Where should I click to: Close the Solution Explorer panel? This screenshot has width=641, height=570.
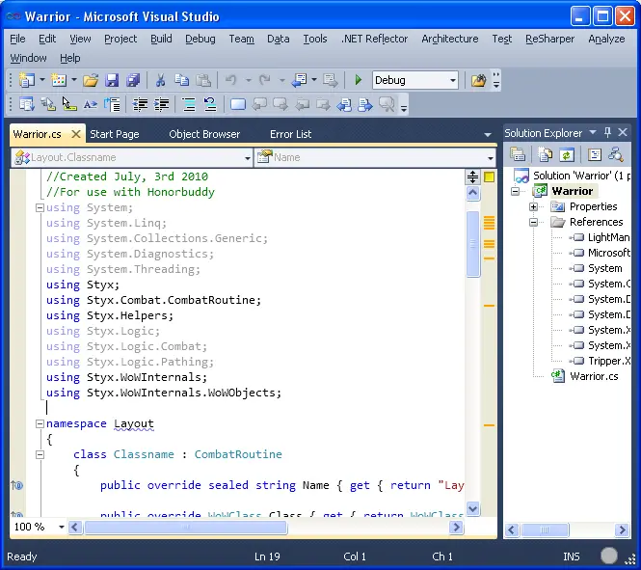623,132
